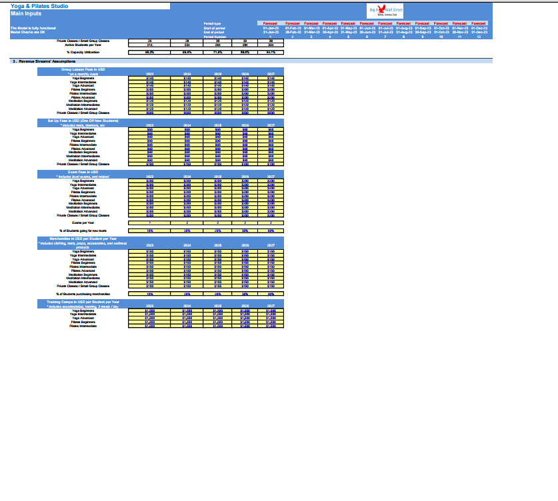Select 2023 '% of Students purchasing merchandies' cell
Viewport: 558px width, 501px height.
[149, 294]
